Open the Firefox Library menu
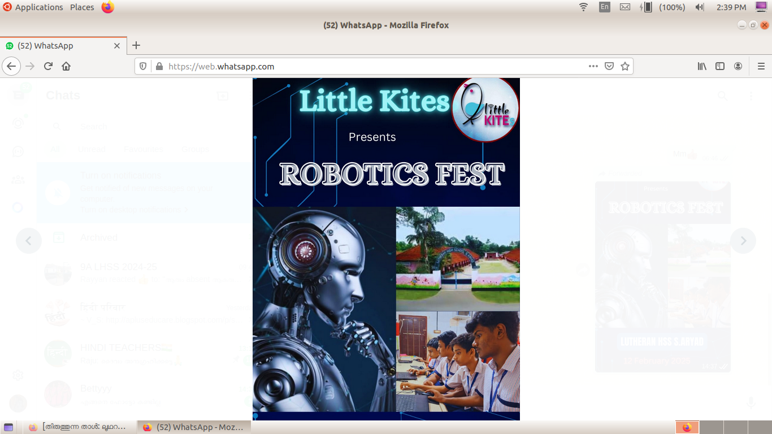 point(702,66)
